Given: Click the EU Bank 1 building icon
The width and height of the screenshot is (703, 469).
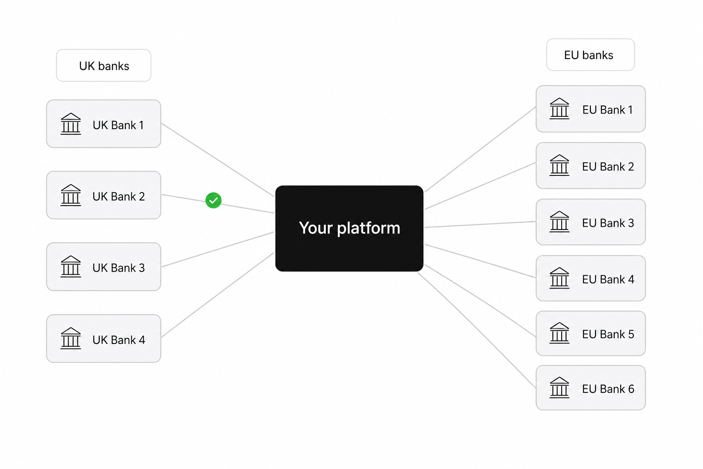Looking at the screenshot, I should [x=559, y=109].
